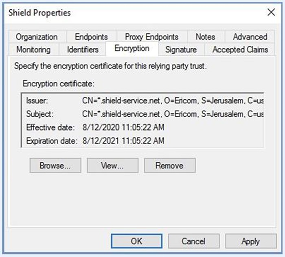
Task: Go to the Notes tab
Action: click(205, 37)
